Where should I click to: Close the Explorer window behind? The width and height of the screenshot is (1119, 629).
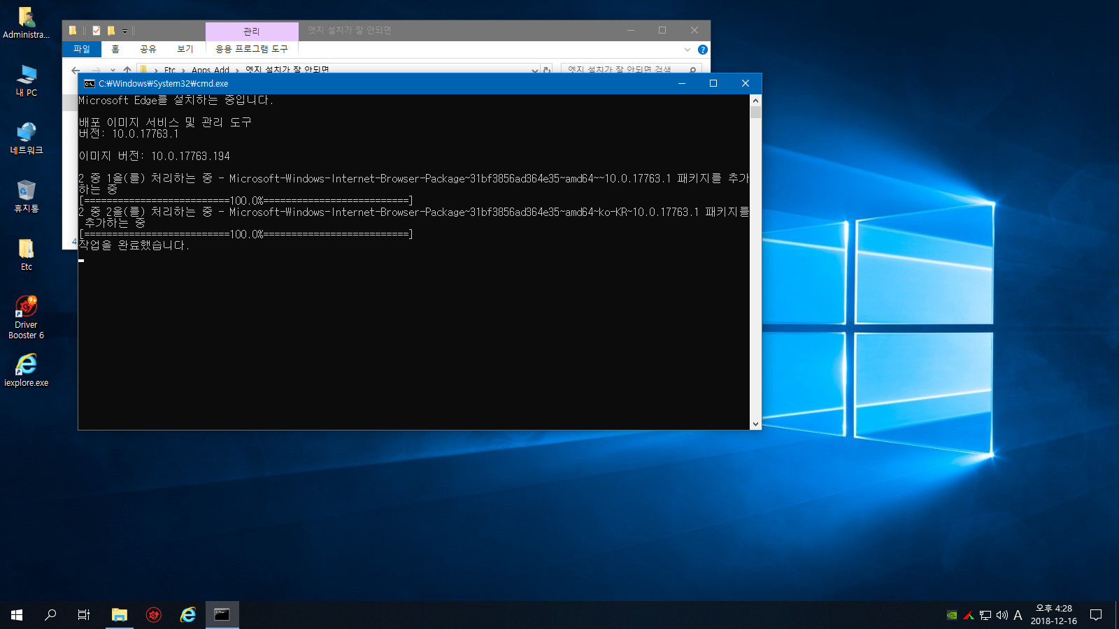[x=694, y=30]
